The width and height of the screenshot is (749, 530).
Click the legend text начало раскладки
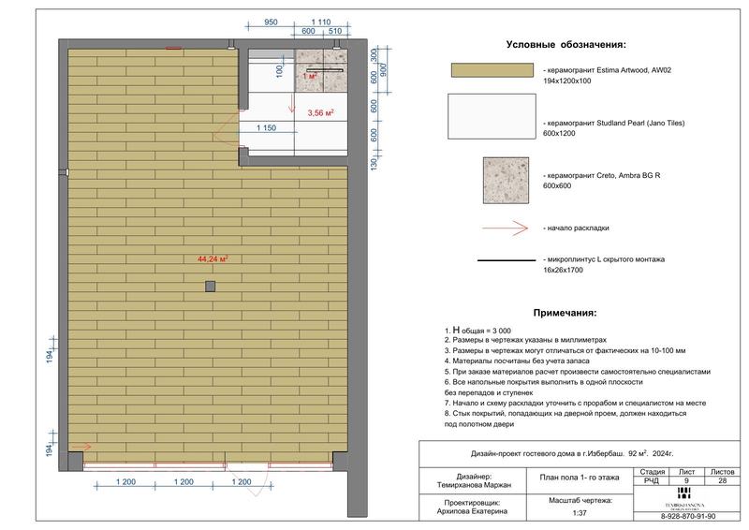click(576, 228)
